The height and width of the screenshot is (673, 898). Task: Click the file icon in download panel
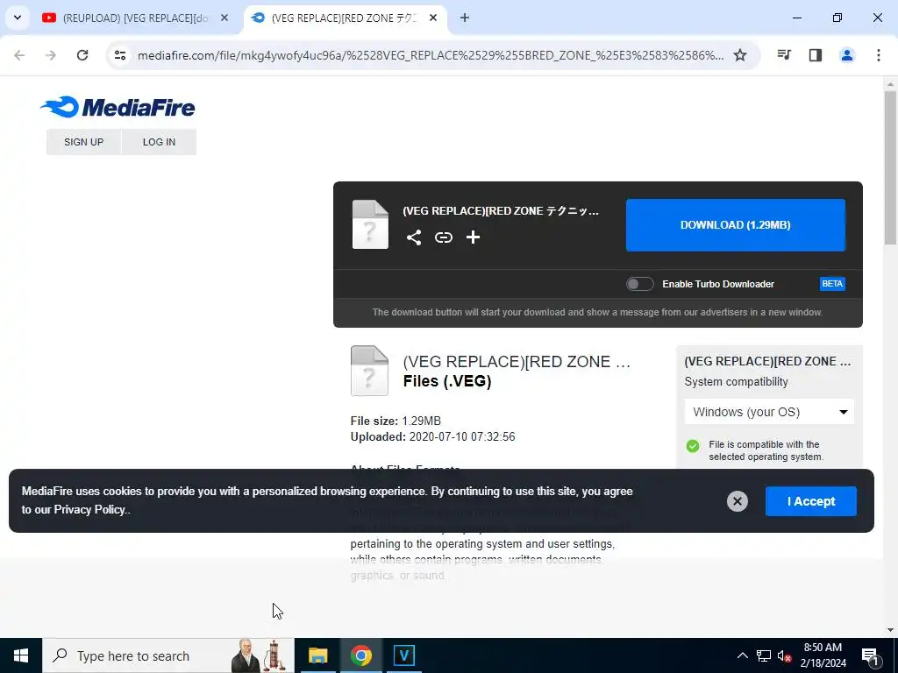(370, 224)
